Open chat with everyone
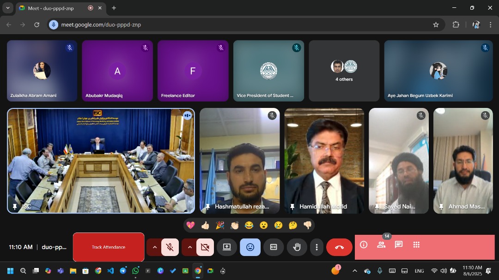The image size is (499, 280). pos(399,245)
